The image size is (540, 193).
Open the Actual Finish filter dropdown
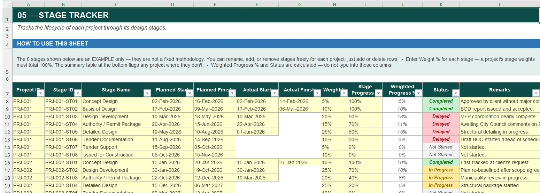[317, 93]
